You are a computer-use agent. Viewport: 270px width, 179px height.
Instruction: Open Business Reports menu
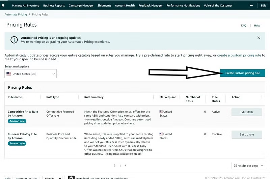tap(54, 5)
